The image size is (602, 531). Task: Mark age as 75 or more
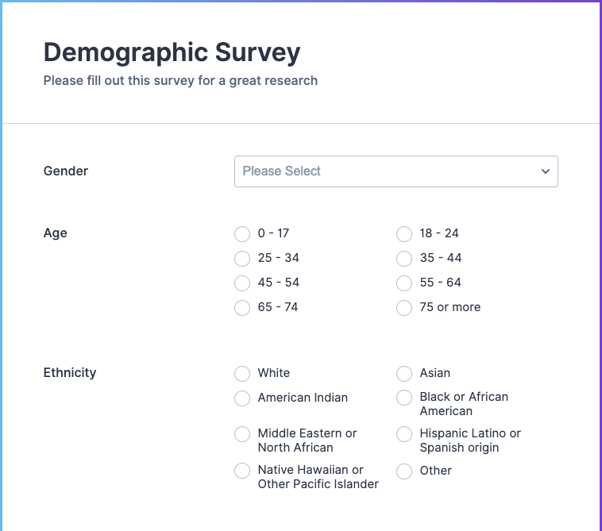404,308
